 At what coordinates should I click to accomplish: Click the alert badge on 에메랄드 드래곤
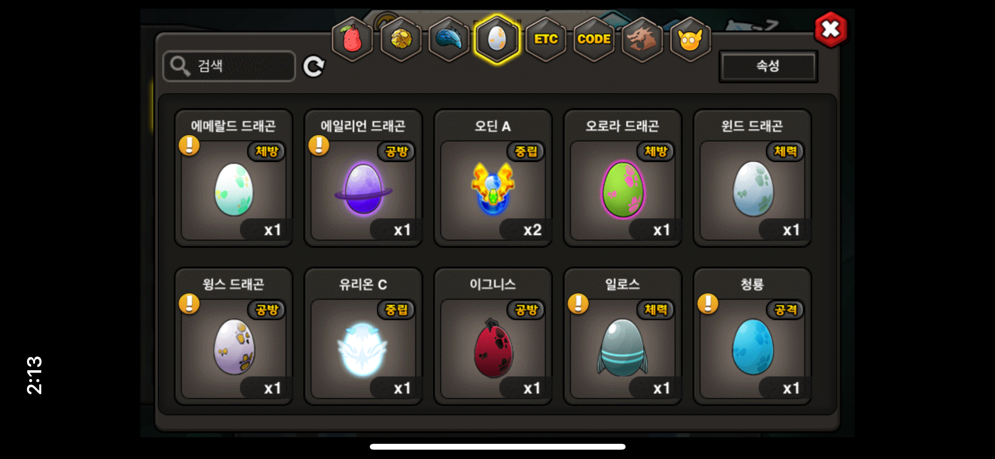click(x=189, y=146)
